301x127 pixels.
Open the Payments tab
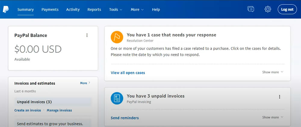[50, 10]
